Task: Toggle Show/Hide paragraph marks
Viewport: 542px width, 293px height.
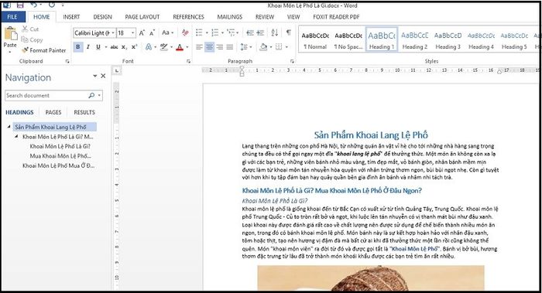Action: pyautogui.click(x=288, y=32)
